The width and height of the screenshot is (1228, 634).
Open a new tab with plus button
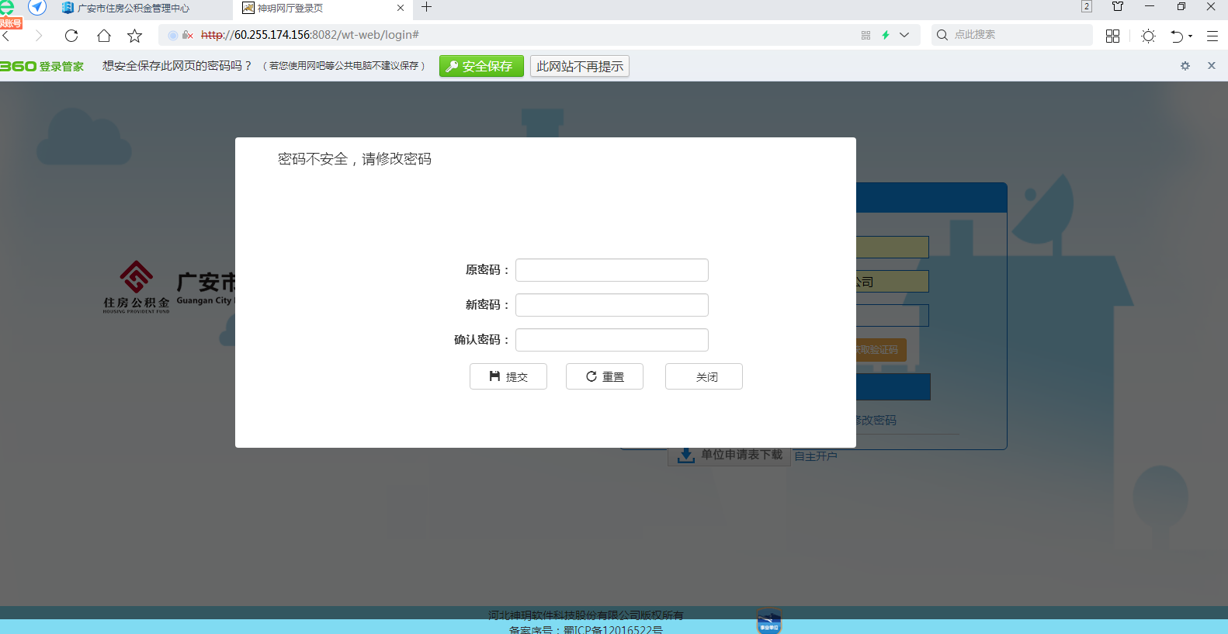426,7
